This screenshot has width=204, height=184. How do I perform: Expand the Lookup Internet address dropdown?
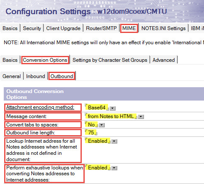114,141
